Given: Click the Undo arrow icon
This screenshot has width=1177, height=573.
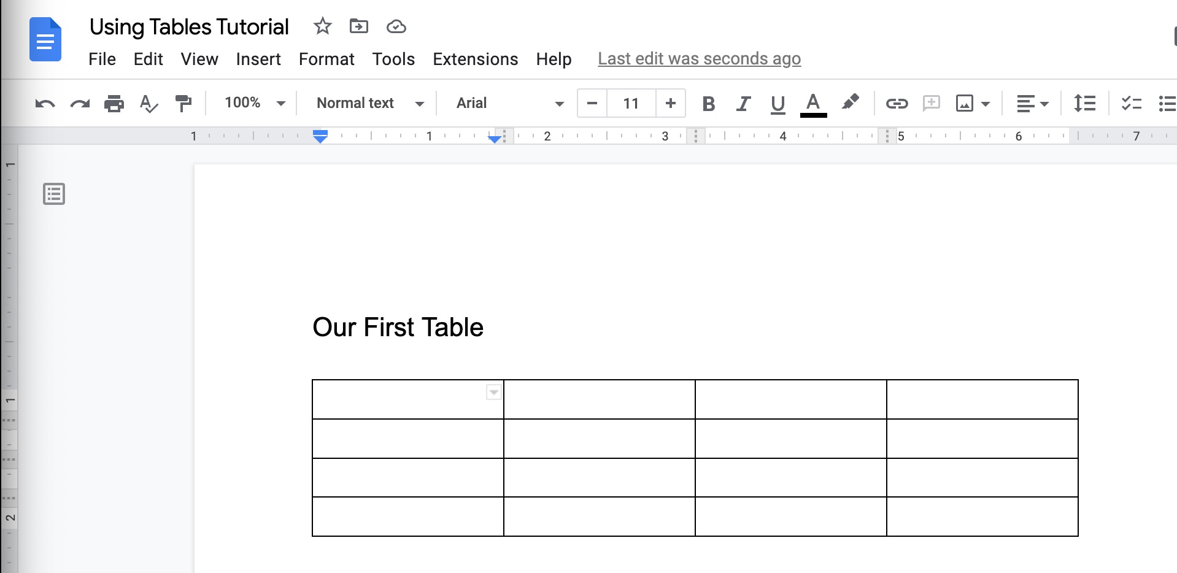Looking at the screenshot, I should click(x=45, y=104).
